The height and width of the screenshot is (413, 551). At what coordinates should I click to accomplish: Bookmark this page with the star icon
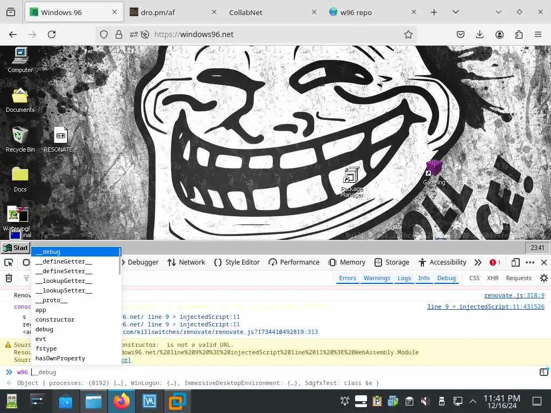coord(408,34)
